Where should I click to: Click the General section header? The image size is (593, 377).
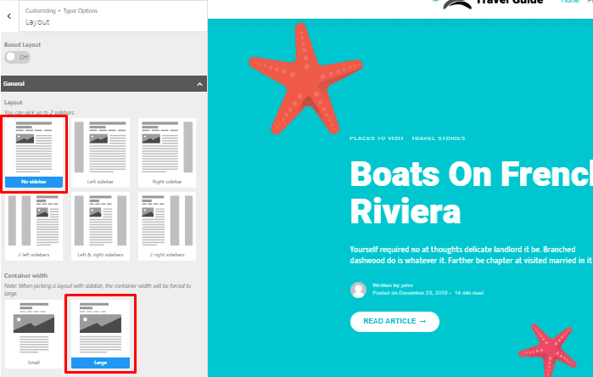[104, 84]
